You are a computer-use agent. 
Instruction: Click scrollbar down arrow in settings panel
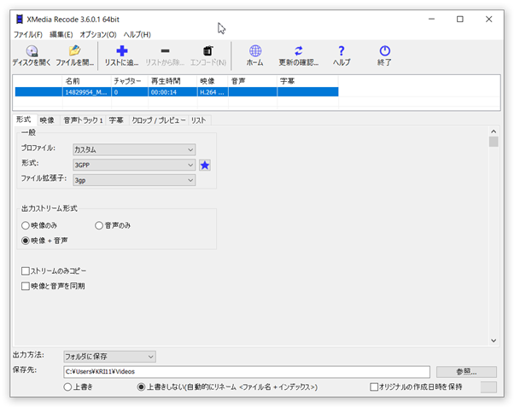pos(494,340)
